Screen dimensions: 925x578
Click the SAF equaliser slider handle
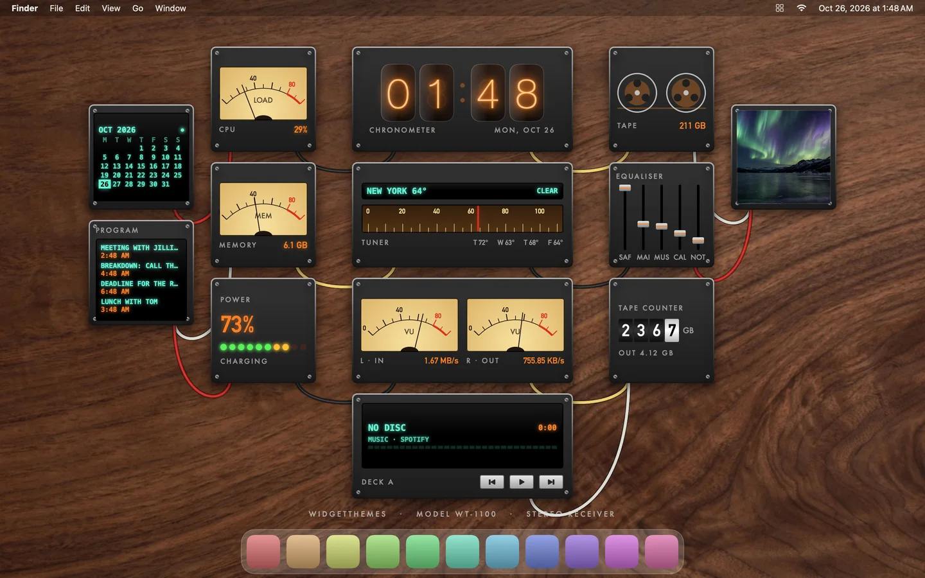[x=625, y=188]
